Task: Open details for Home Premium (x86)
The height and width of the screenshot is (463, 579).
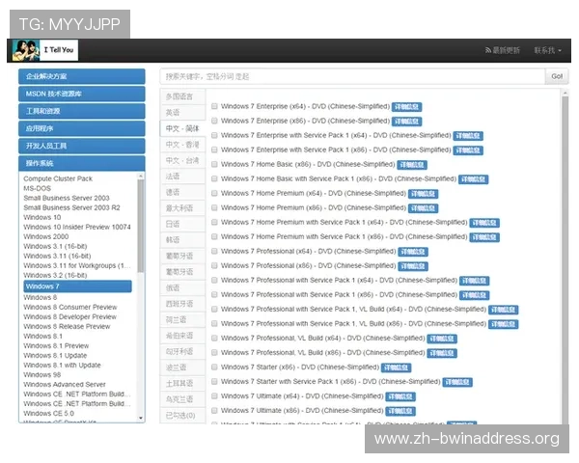Action: pyautogui.click(x=424, y=208)
